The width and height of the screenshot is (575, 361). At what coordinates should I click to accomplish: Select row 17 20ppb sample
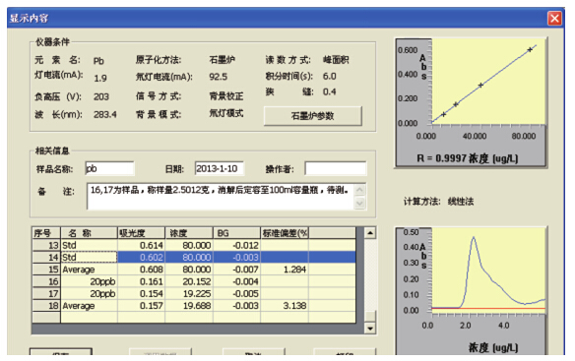(x=194, y=293)
